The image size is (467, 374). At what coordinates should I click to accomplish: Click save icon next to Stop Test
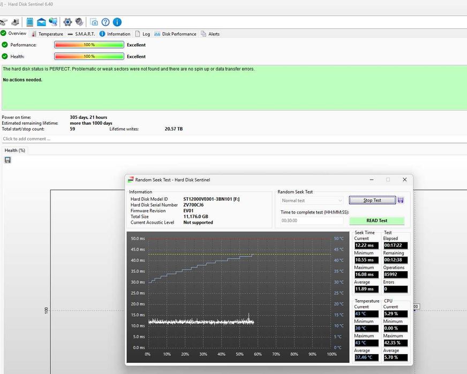[401, 200]
